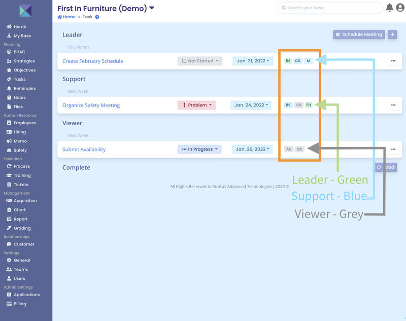Screen dimensions: 406x321
Task: Click the Grading pencil icon
Action: [9, 228]
